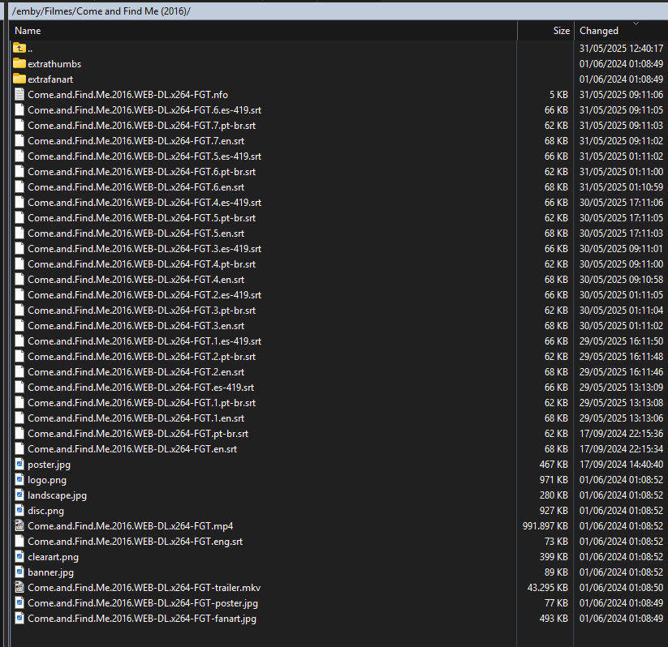Toggle the Changed column sort arrow
This screenshot has width=668, height=647.
point(636,24)
